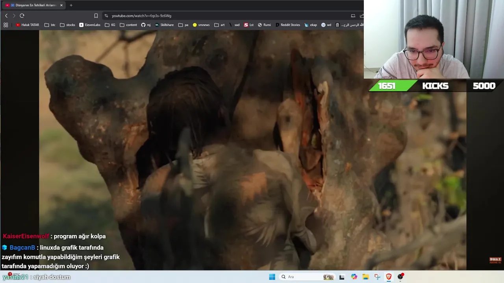This screenshot has width=504, height=283.
Task: Click the YouTube video player area
Action: 252,150
